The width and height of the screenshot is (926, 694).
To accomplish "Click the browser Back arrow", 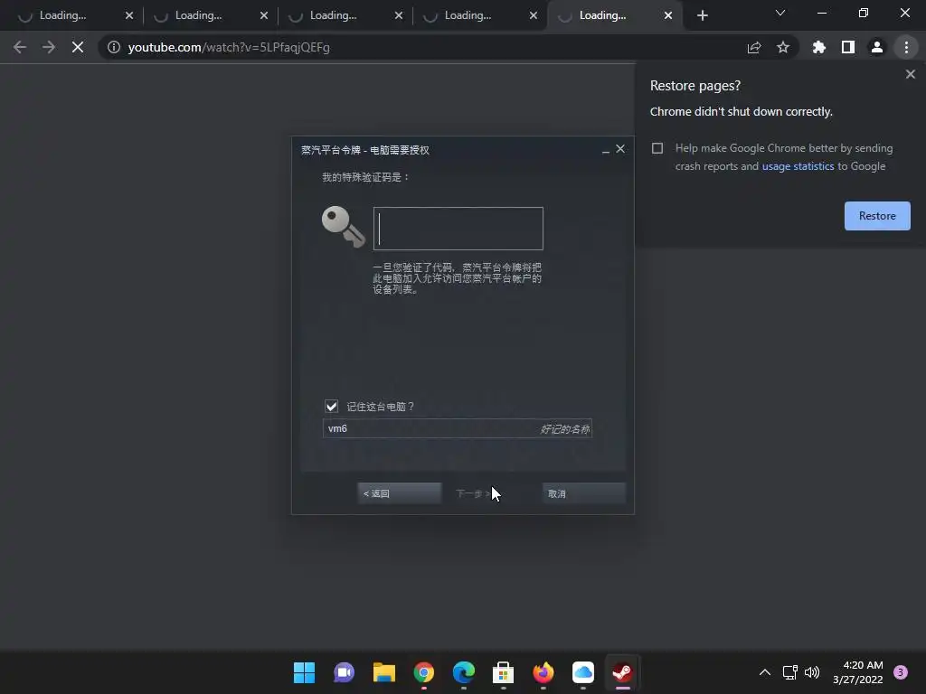I will tap(20, 47).
